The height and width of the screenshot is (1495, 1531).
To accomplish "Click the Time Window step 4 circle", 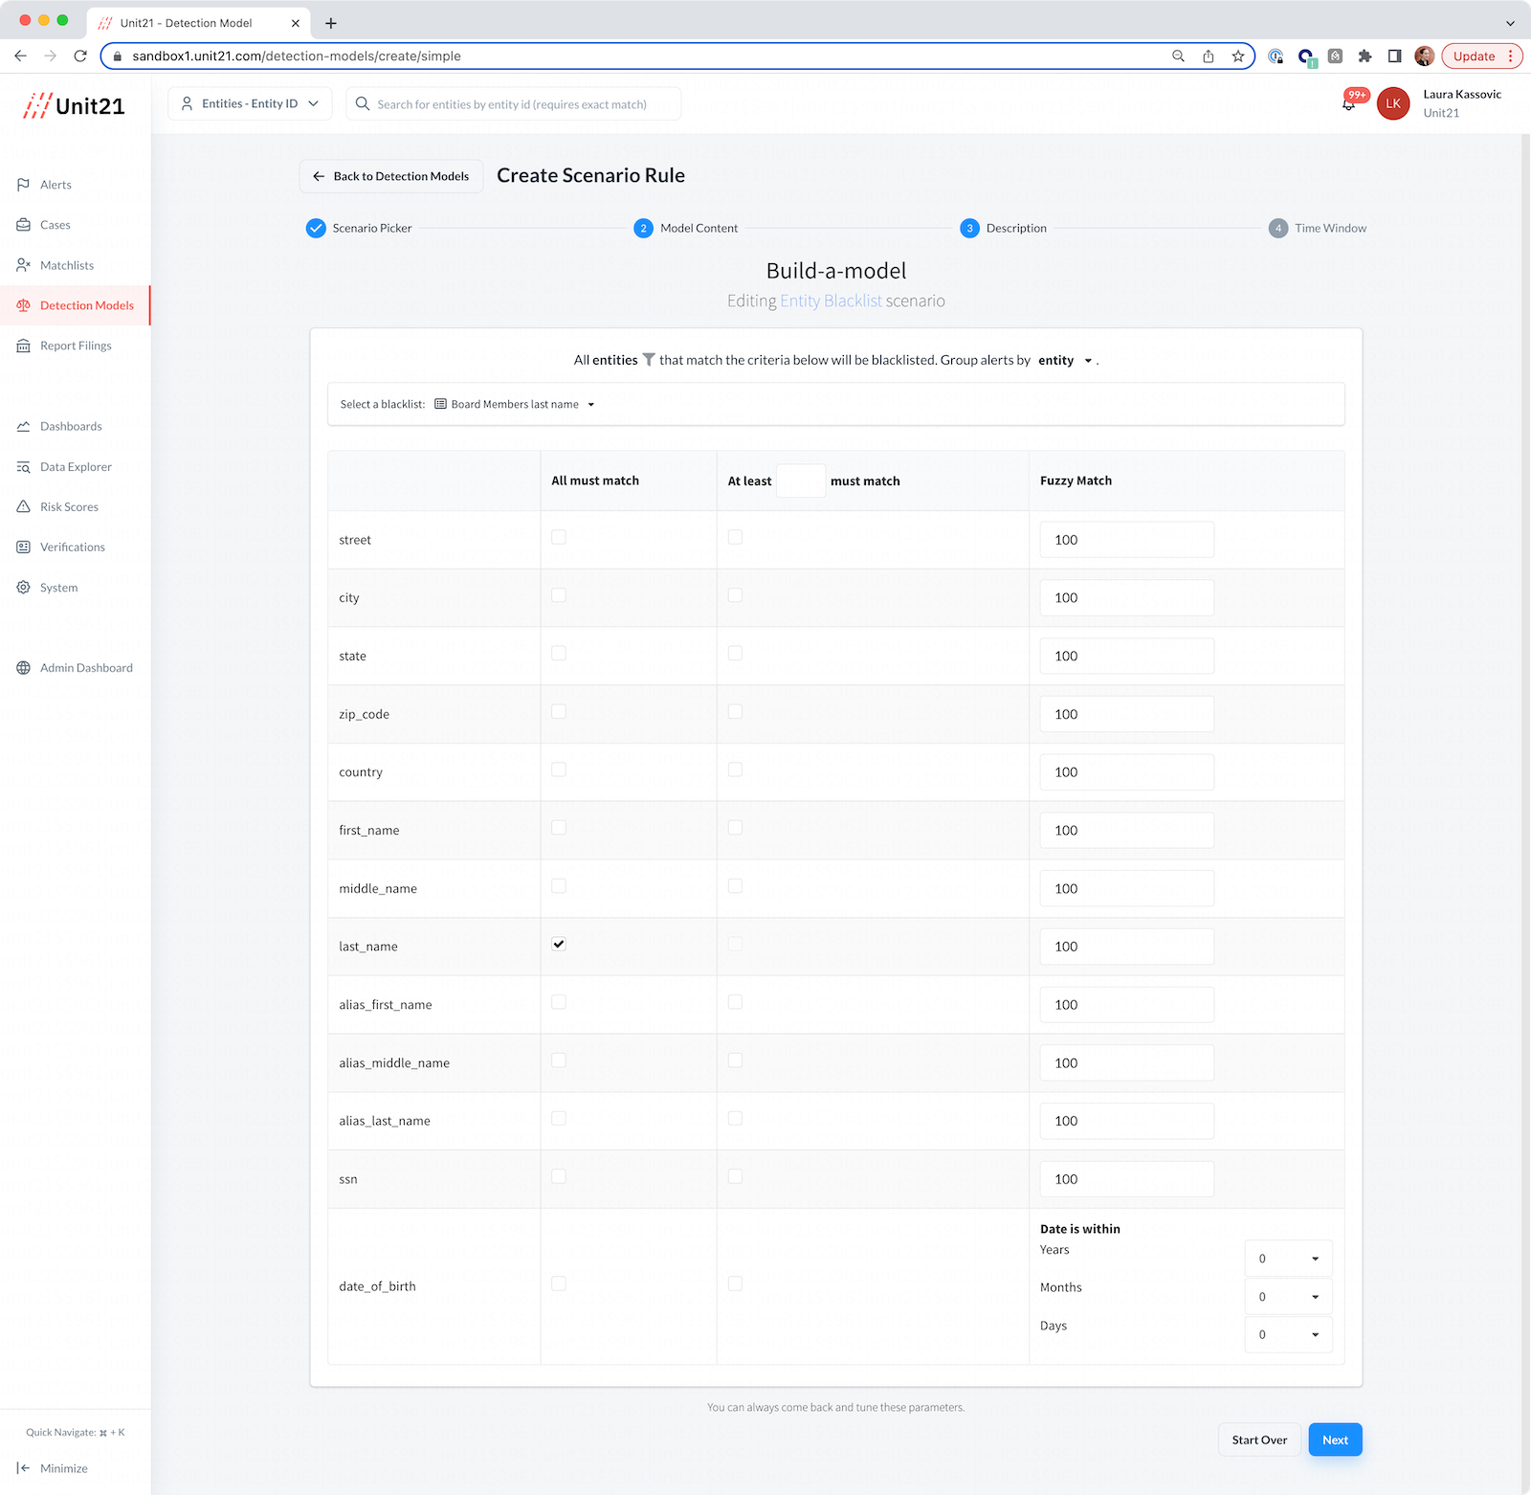I will [1278, 228].
